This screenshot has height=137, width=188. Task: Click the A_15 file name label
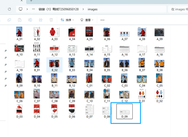tap(107, 55)
